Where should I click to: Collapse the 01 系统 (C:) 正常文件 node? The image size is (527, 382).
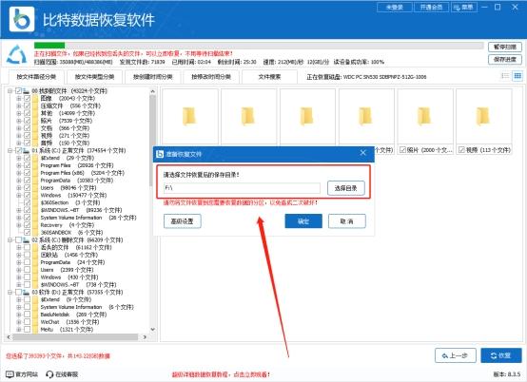[10, 151]
